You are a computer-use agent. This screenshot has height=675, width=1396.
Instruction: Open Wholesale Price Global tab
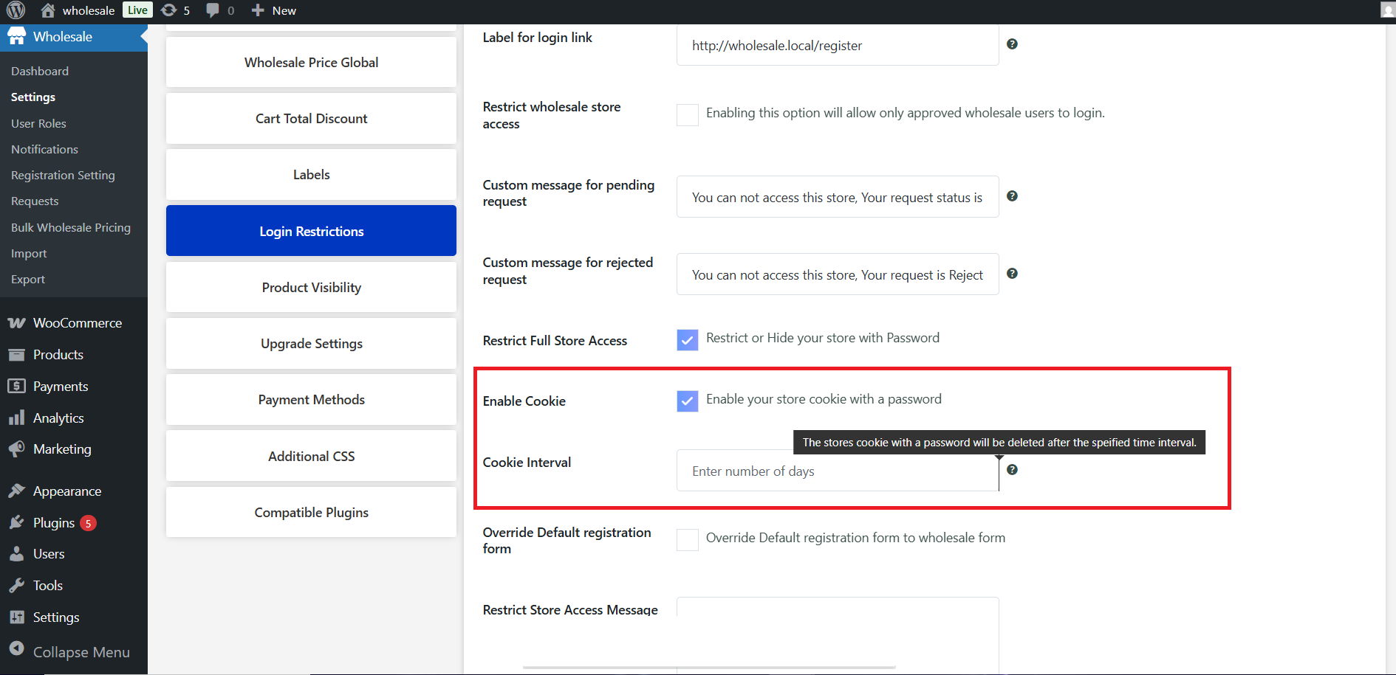311,63
